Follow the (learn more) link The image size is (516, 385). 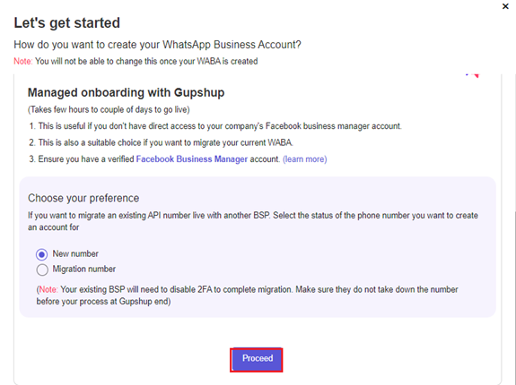point(305,159)
